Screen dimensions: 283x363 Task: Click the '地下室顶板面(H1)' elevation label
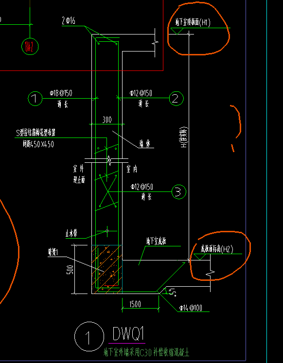193,23
